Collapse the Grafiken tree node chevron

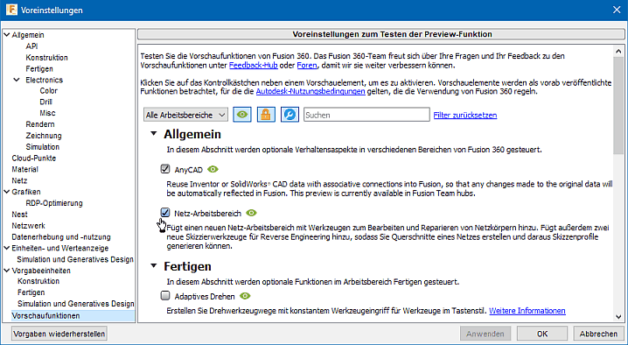pyautogui.click(x=7, y=192)
